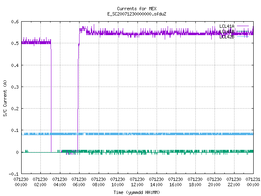Select the LCL42B legend label
Image resolution: width=261 pixels, height=196 pixels.
tap(227, 37)
